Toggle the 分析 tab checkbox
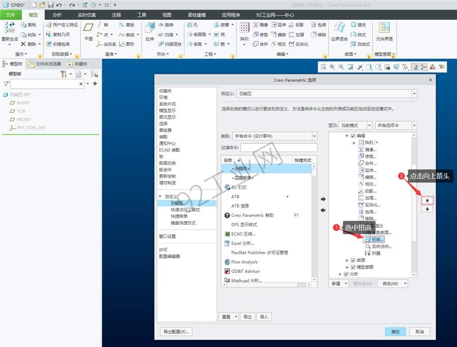The width and height of the screenshot is (457, 347). [x=346, y=274]
